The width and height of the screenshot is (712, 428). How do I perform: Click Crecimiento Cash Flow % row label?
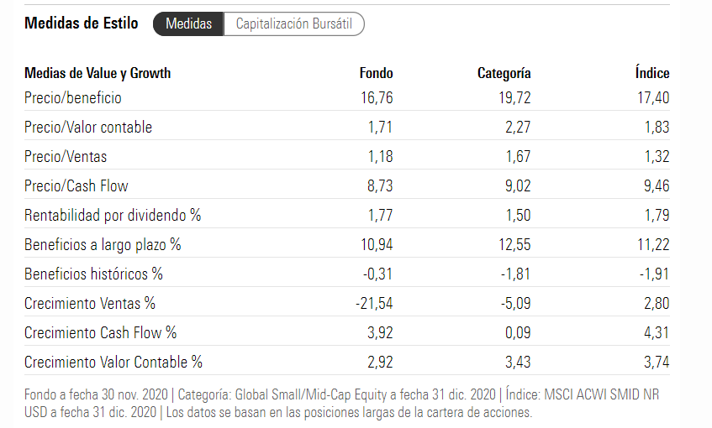(x=100, y=333)
